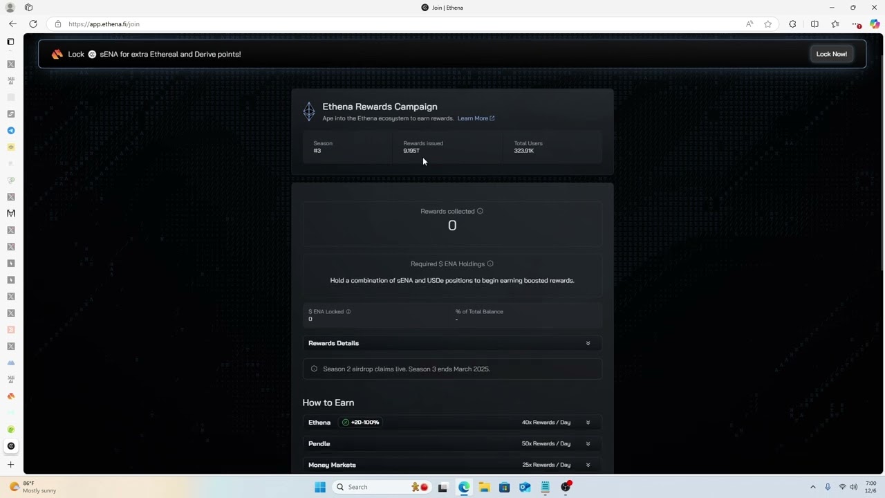Open the Notepad taskbar icon

click(545, 487)
